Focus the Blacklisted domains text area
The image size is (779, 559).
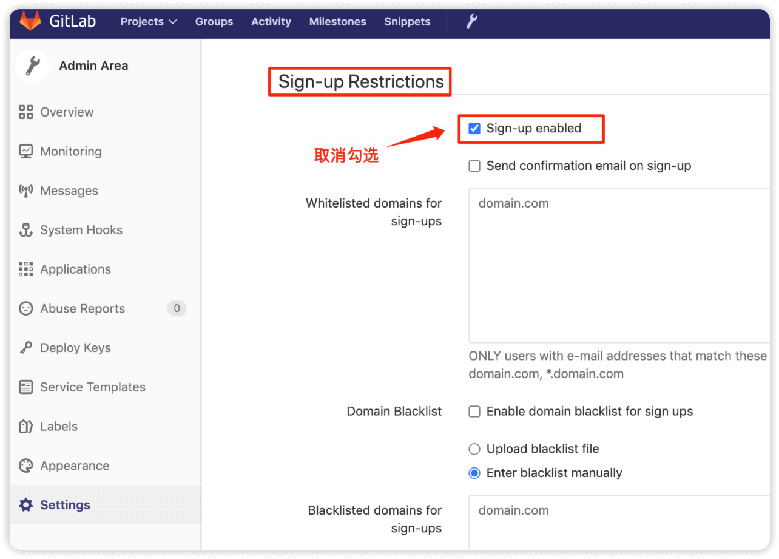(619, 523)
